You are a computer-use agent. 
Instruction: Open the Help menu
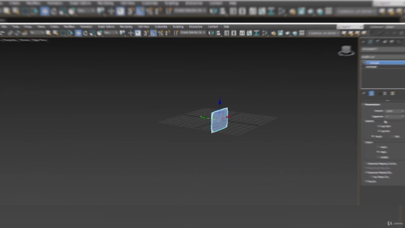pos(227,27)
